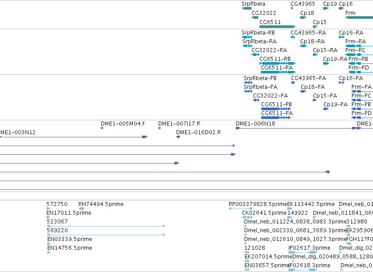373x272 pixels.
Task: Open the 149922 EST label
Action: (298, 213)
